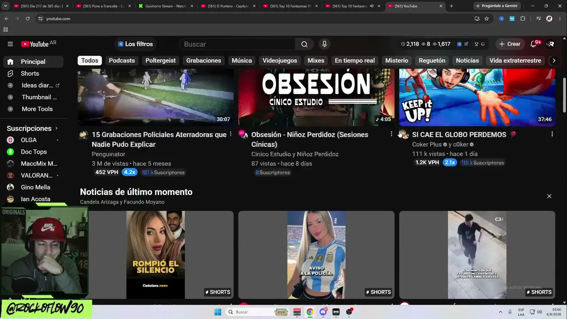
Task: Open the 15 Grabaciones Policiales Aterradoras title
Action: (x=159, y=139)
